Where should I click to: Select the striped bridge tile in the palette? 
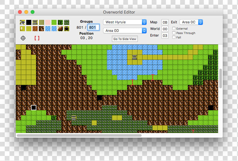[x=41, y=22]
